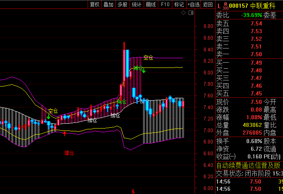Click the upper right yellow 空仓 label
This screenshot has width=283, height=194.
pyautogui.click(x=148, y=58)
